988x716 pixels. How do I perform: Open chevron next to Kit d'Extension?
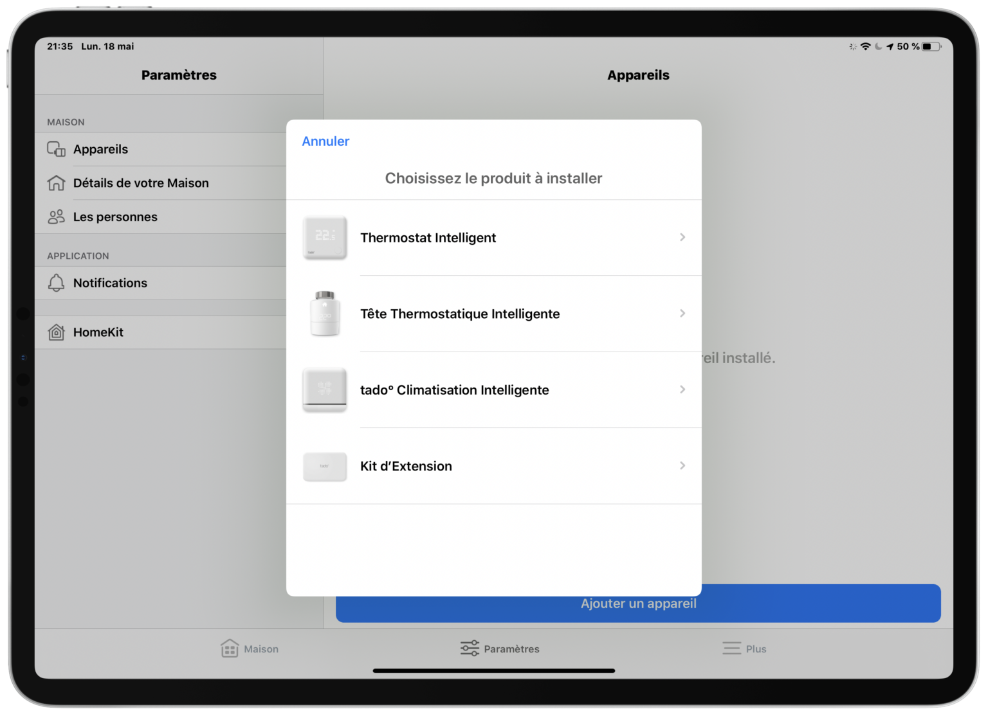(682, 465)
